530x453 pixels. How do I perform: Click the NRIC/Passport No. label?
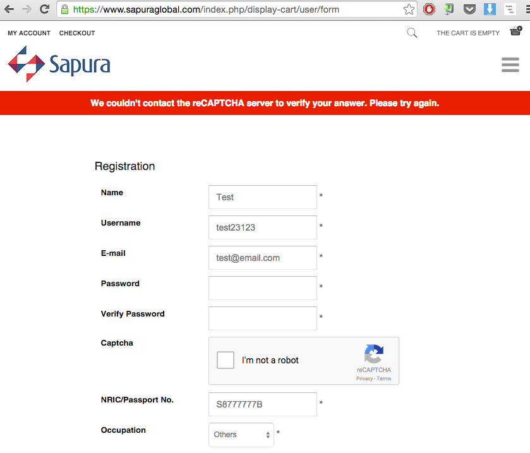pos(137,400)
